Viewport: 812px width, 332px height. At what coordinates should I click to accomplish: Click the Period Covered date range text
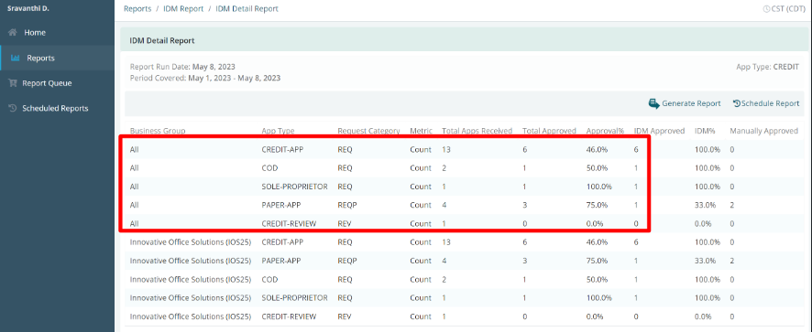tap(205, 78)
